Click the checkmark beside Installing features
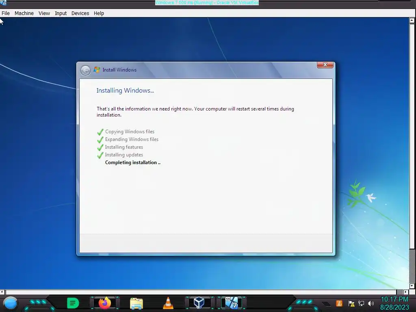Screen dimensions: 416x312 click(x=100, y=147)
